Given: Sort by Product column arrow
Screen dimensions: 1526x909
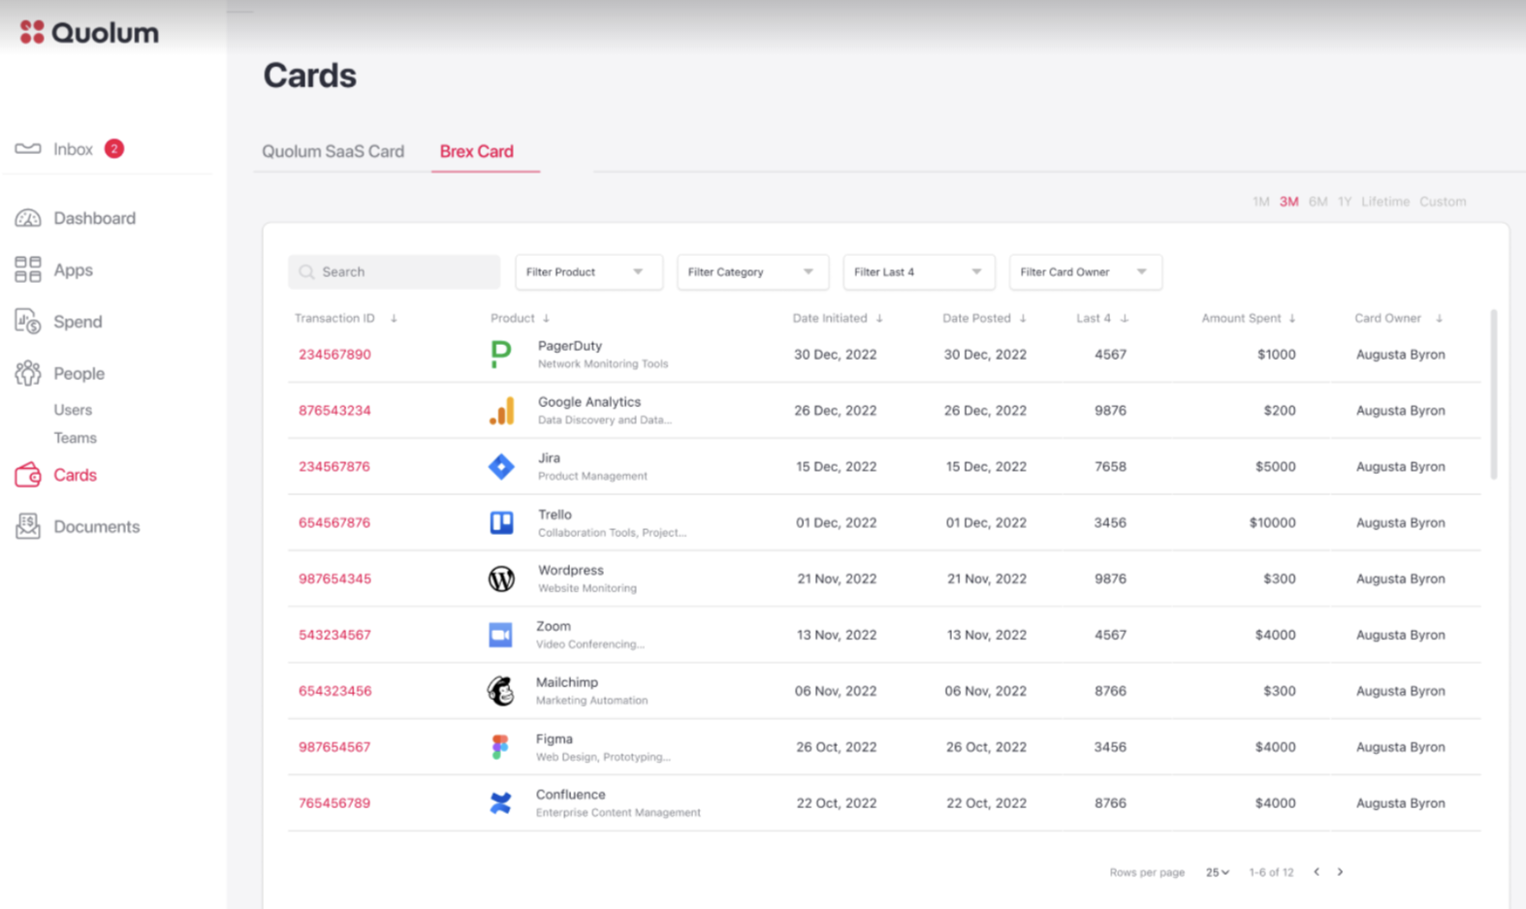Looking at the screenshot, I should click(x=546, y=318).
